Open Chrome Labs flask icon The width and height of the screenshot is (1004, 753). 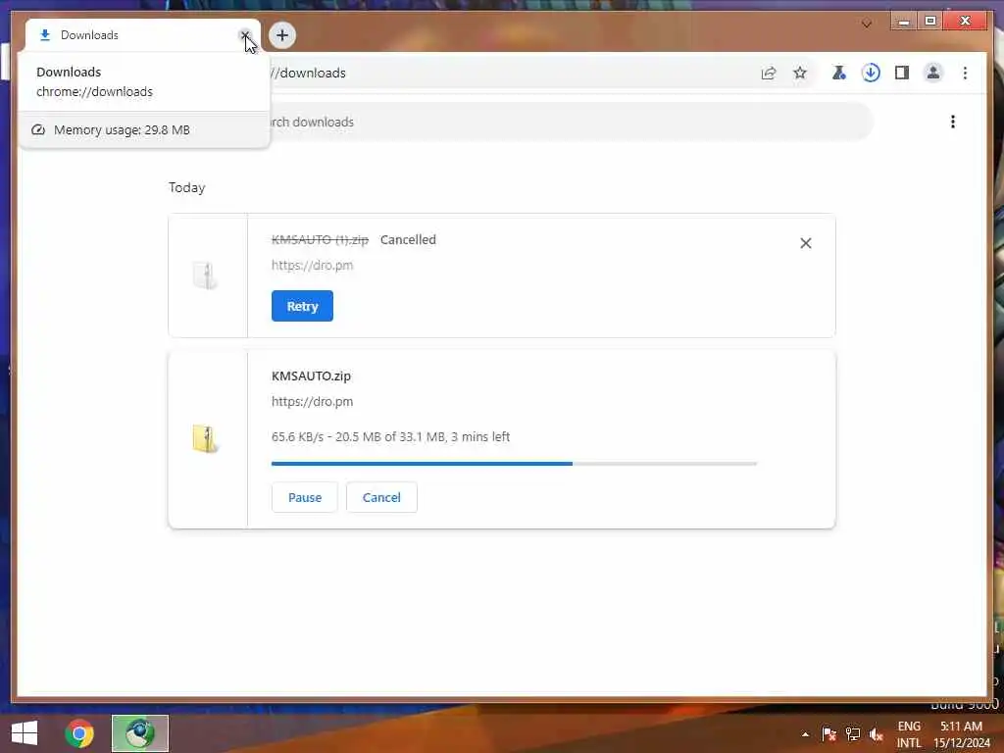(839, 73)
